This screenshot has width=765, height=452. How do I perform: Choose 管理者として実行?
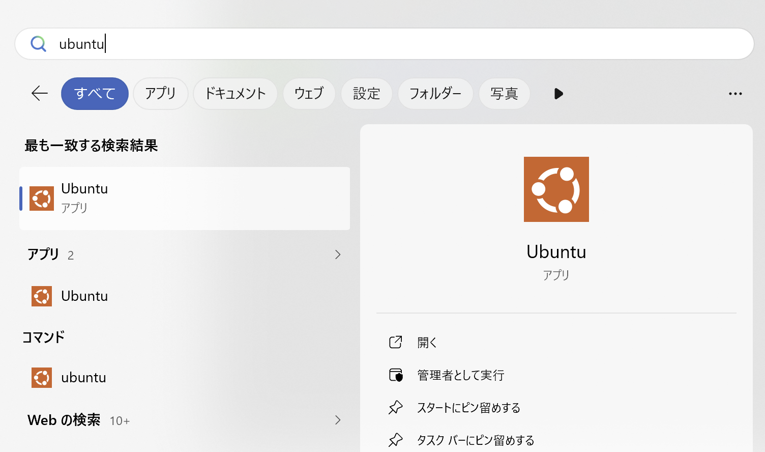click(x=461, y=375)
